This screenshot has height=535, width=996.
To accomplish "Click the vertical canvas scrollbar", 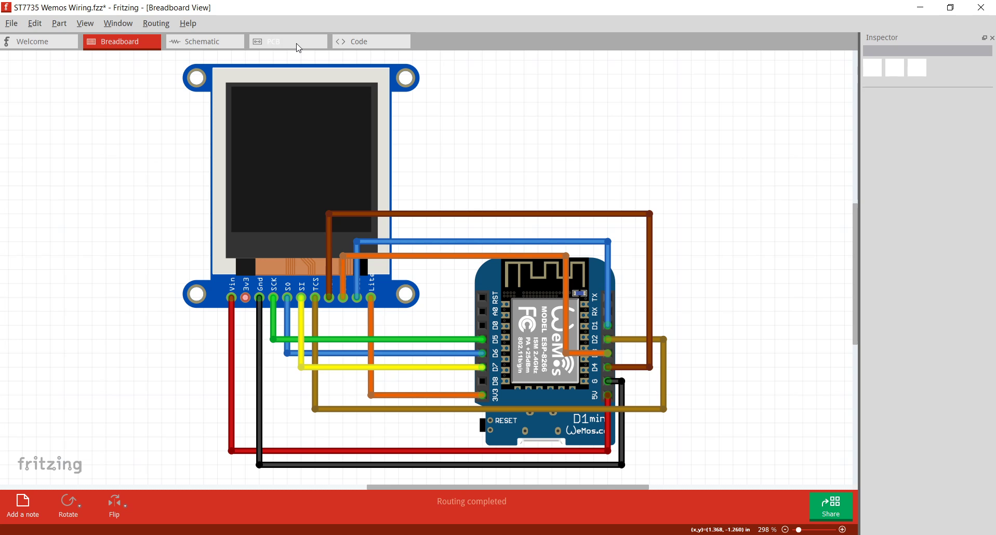I will 855,273.
